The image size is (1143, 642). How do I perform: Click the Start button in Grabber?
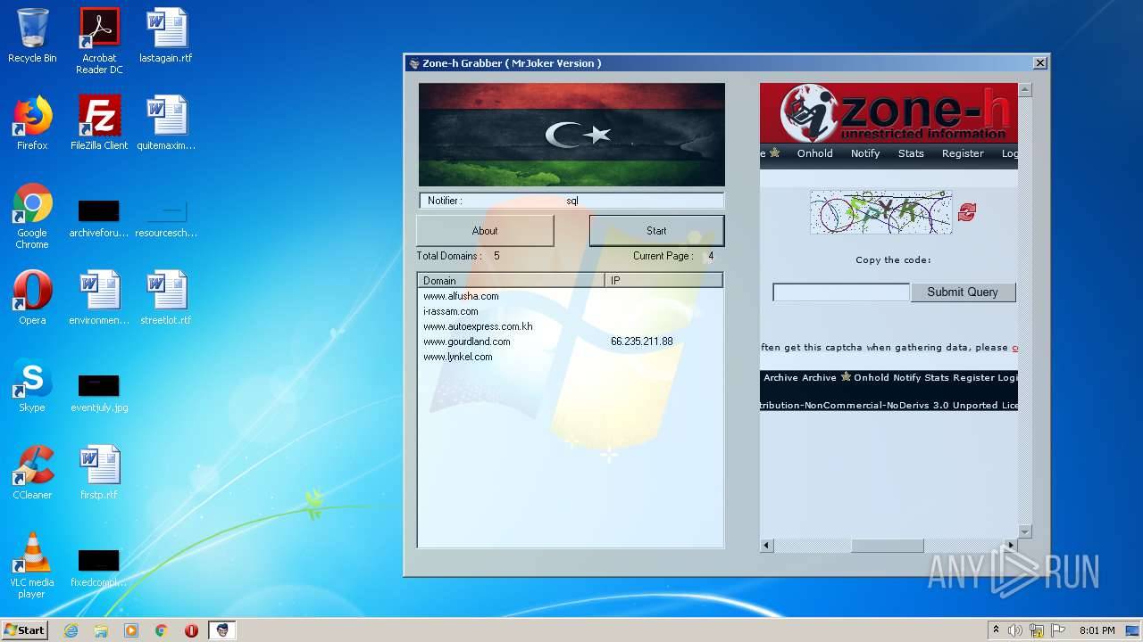[656, 231]
